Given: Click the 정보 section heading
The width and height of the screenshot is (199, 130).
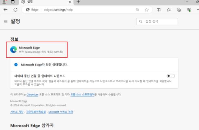Looking at the screenshot, I should [14, 39].
